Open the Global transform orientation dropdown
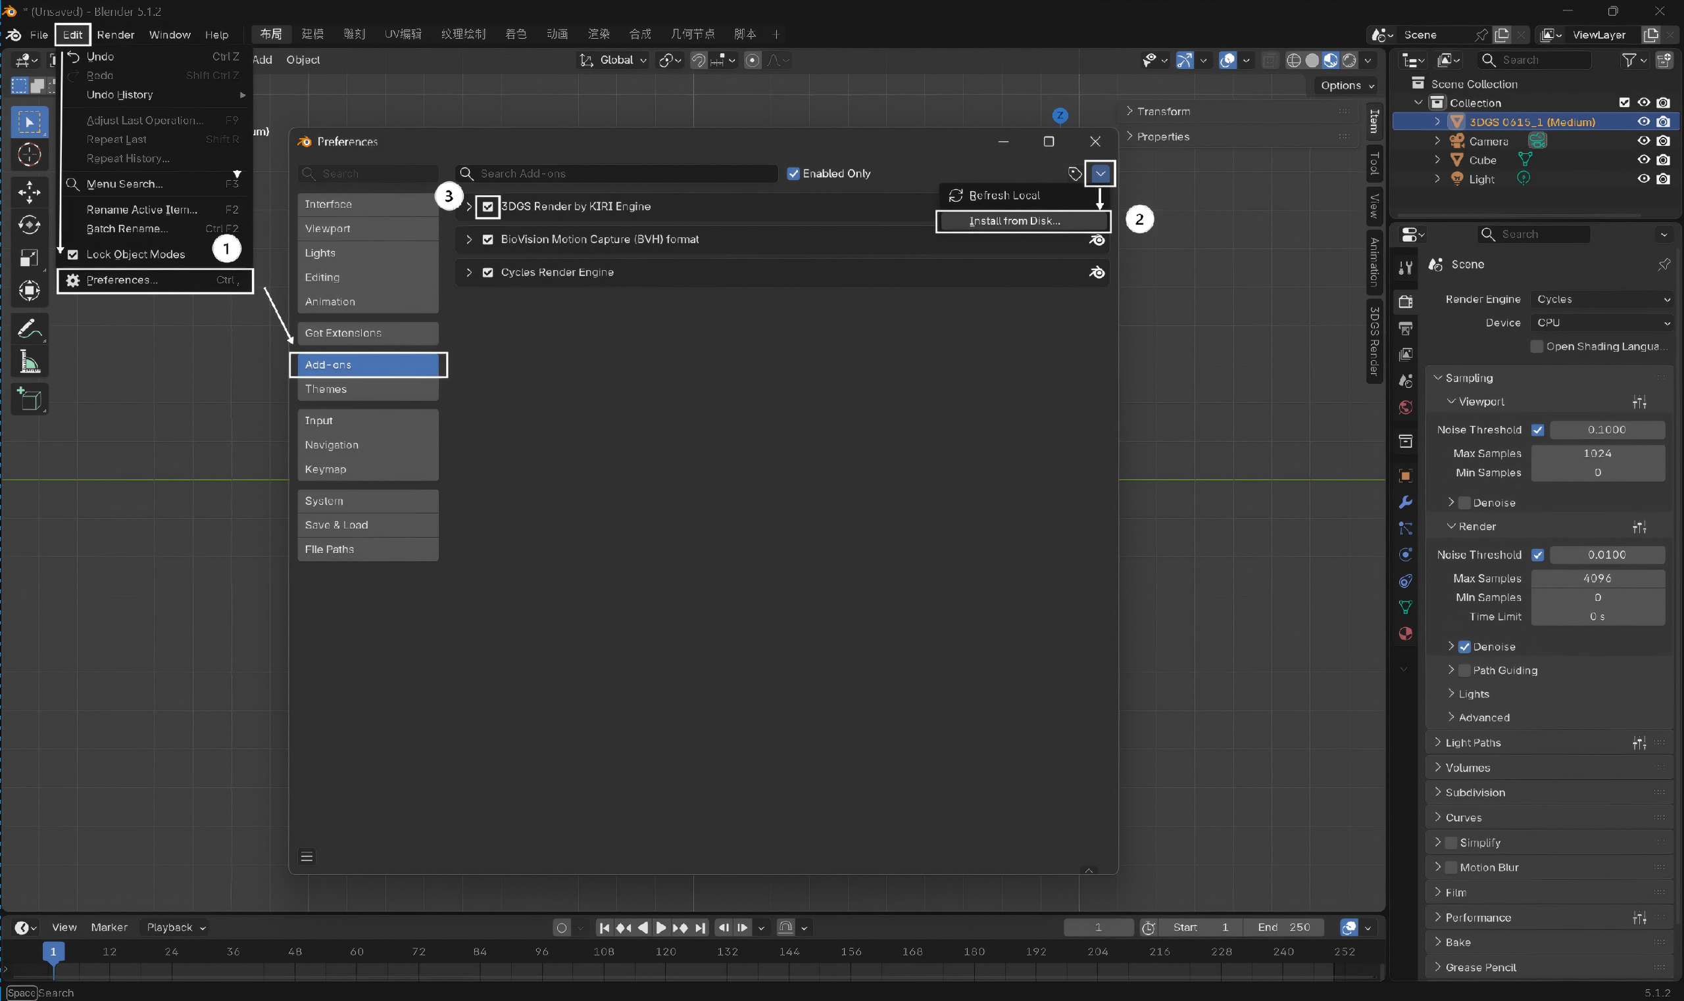 614,60
